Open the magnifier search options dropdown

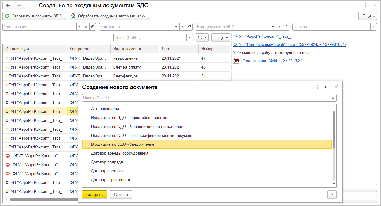tap(202, 38)
